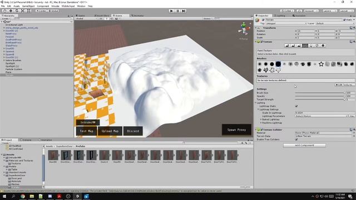Viewport: 356px width, 200px height.
Task: Open the Shaded draw mode dropdown
Action: pyautogui.click(x=86, y=18)
